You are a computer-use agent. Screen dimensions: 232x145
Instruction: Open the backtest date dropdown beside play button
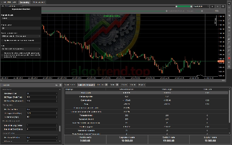pyautogui.click(x=201, y=7)
